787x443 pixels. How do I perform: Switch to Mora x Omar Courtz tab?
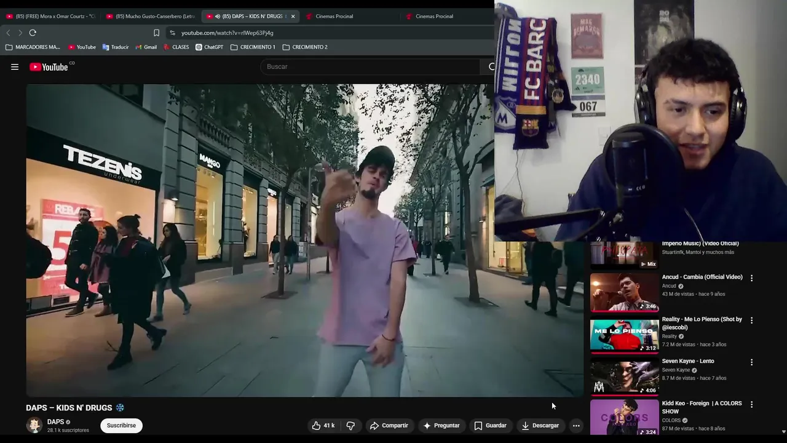point(50,17)
